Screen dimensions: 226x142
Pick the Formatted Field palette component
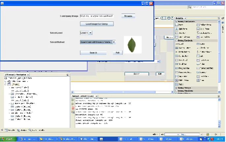tap(205, 68)
